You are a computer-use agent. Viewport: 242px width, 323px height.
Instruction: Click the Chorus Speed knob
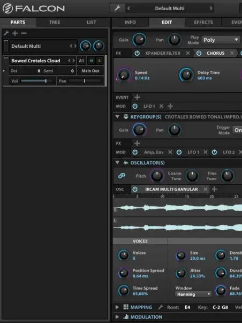124,75
